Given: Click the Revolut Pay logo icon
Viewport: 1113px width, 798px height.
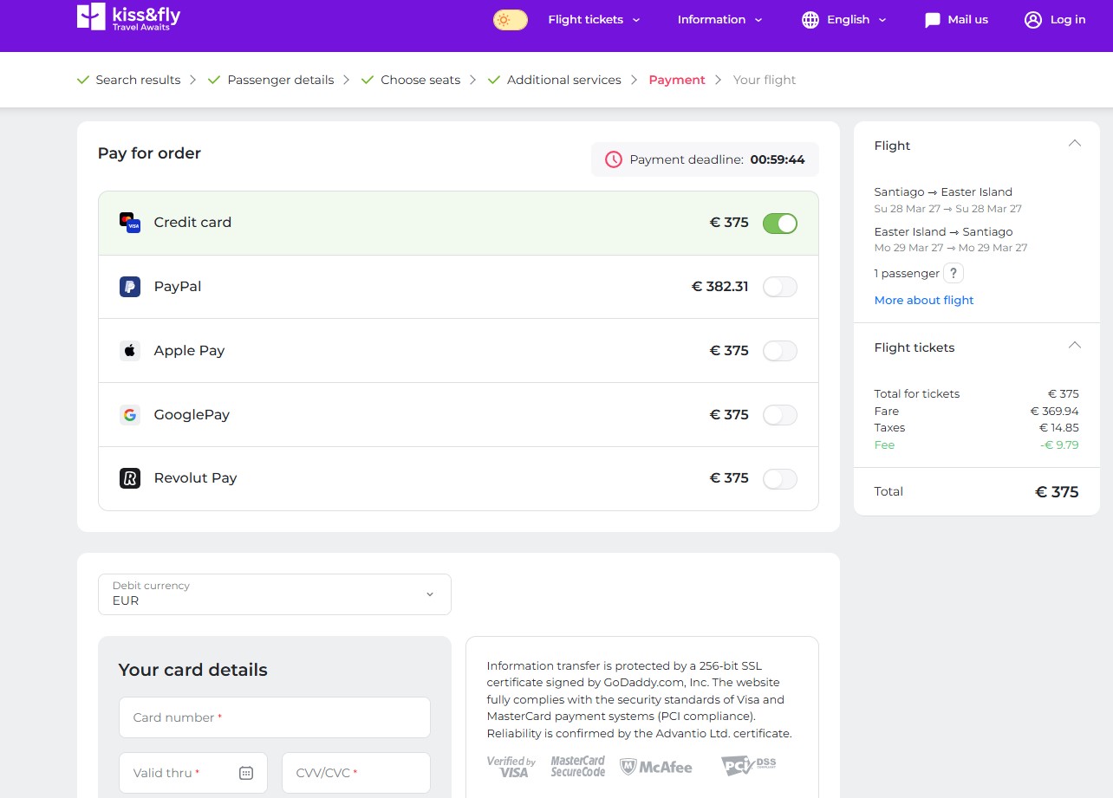Looking at the screenshot, I should coord(130,478).
